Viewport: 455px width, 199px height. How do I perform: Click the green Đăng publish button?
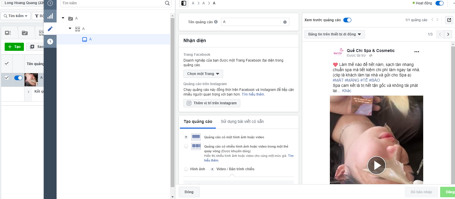[448, 192]
